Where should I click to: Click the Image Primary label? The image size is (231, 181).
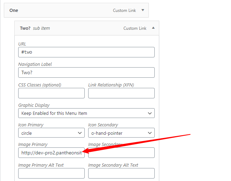[x=33, y=145]
